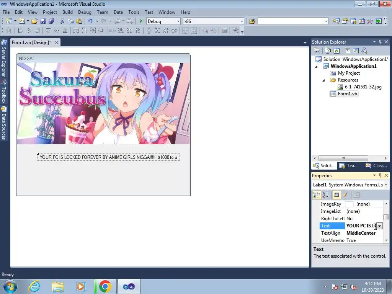Show the Properties list button in Properties panel
Viewport: 392px width, 294px height.
click(x=336, y=195)
